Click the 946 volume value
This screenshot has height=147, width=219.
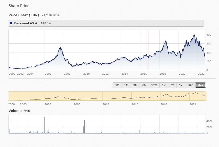click(27, 111)
